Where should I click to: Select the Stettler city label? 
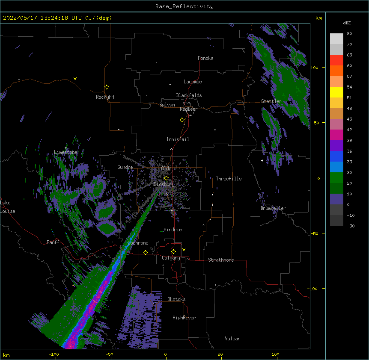[271, 101]
